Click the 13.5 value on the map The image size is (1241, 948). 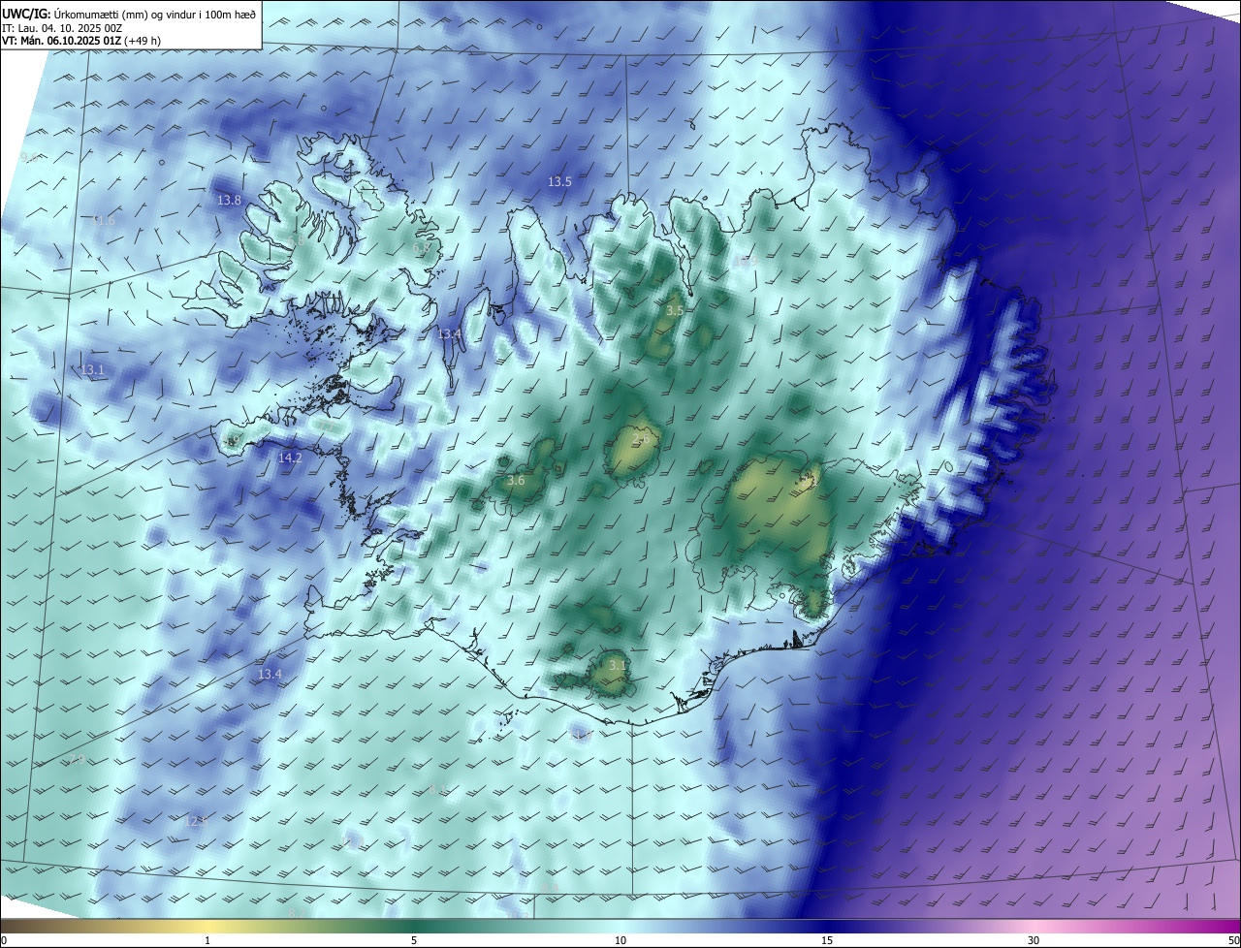pyautogui.click(x=559, y=181)
